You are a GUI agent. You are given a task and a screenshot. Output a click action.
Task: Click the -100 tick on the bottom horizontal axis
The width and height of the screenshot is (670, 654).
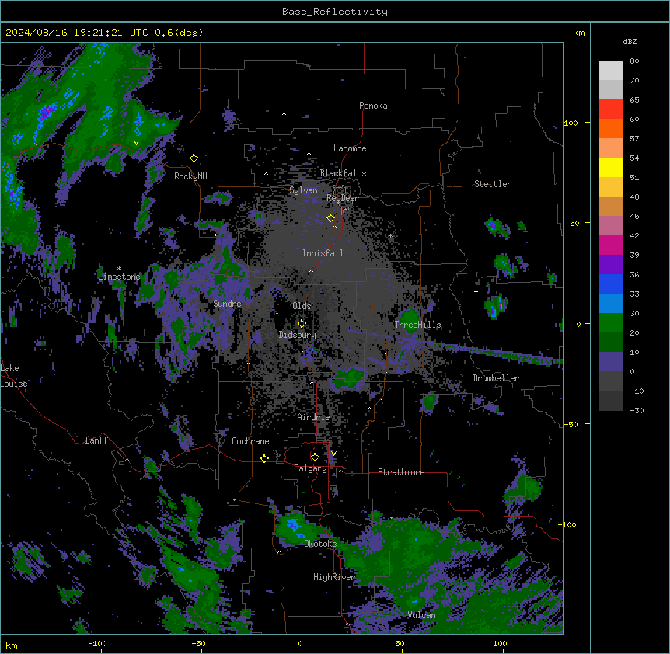tap(97, 643)
